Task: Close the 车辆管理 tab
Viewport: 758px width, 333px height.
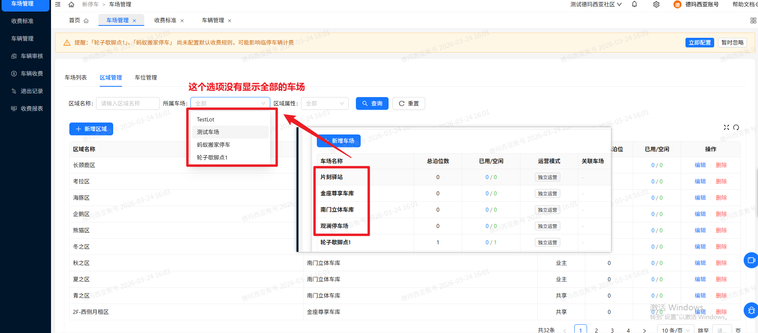Action: point(230,21)
